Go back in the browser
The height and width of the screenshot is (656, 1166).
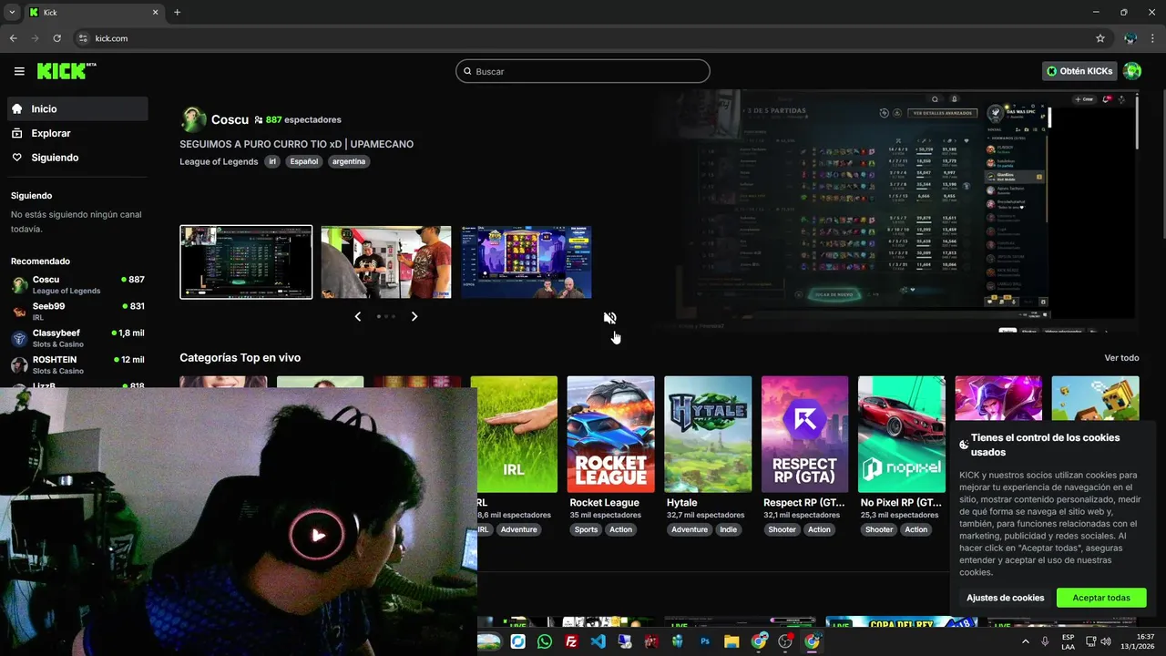point(13,38)
